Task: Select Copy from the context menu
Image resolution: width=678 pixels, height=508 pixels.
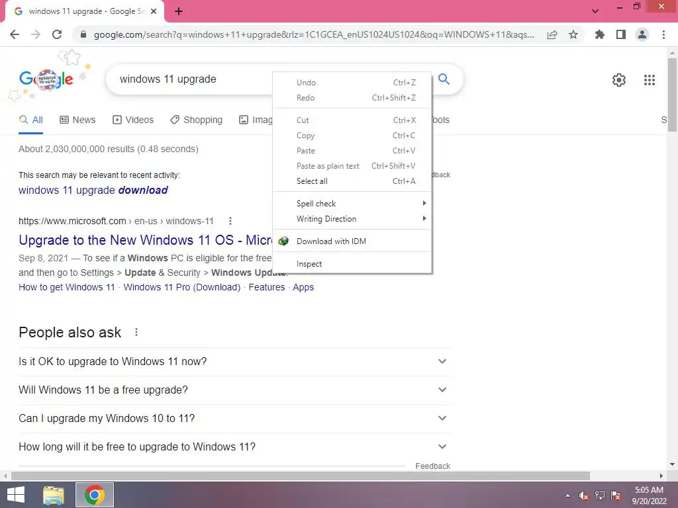Action: coord(352,136)
